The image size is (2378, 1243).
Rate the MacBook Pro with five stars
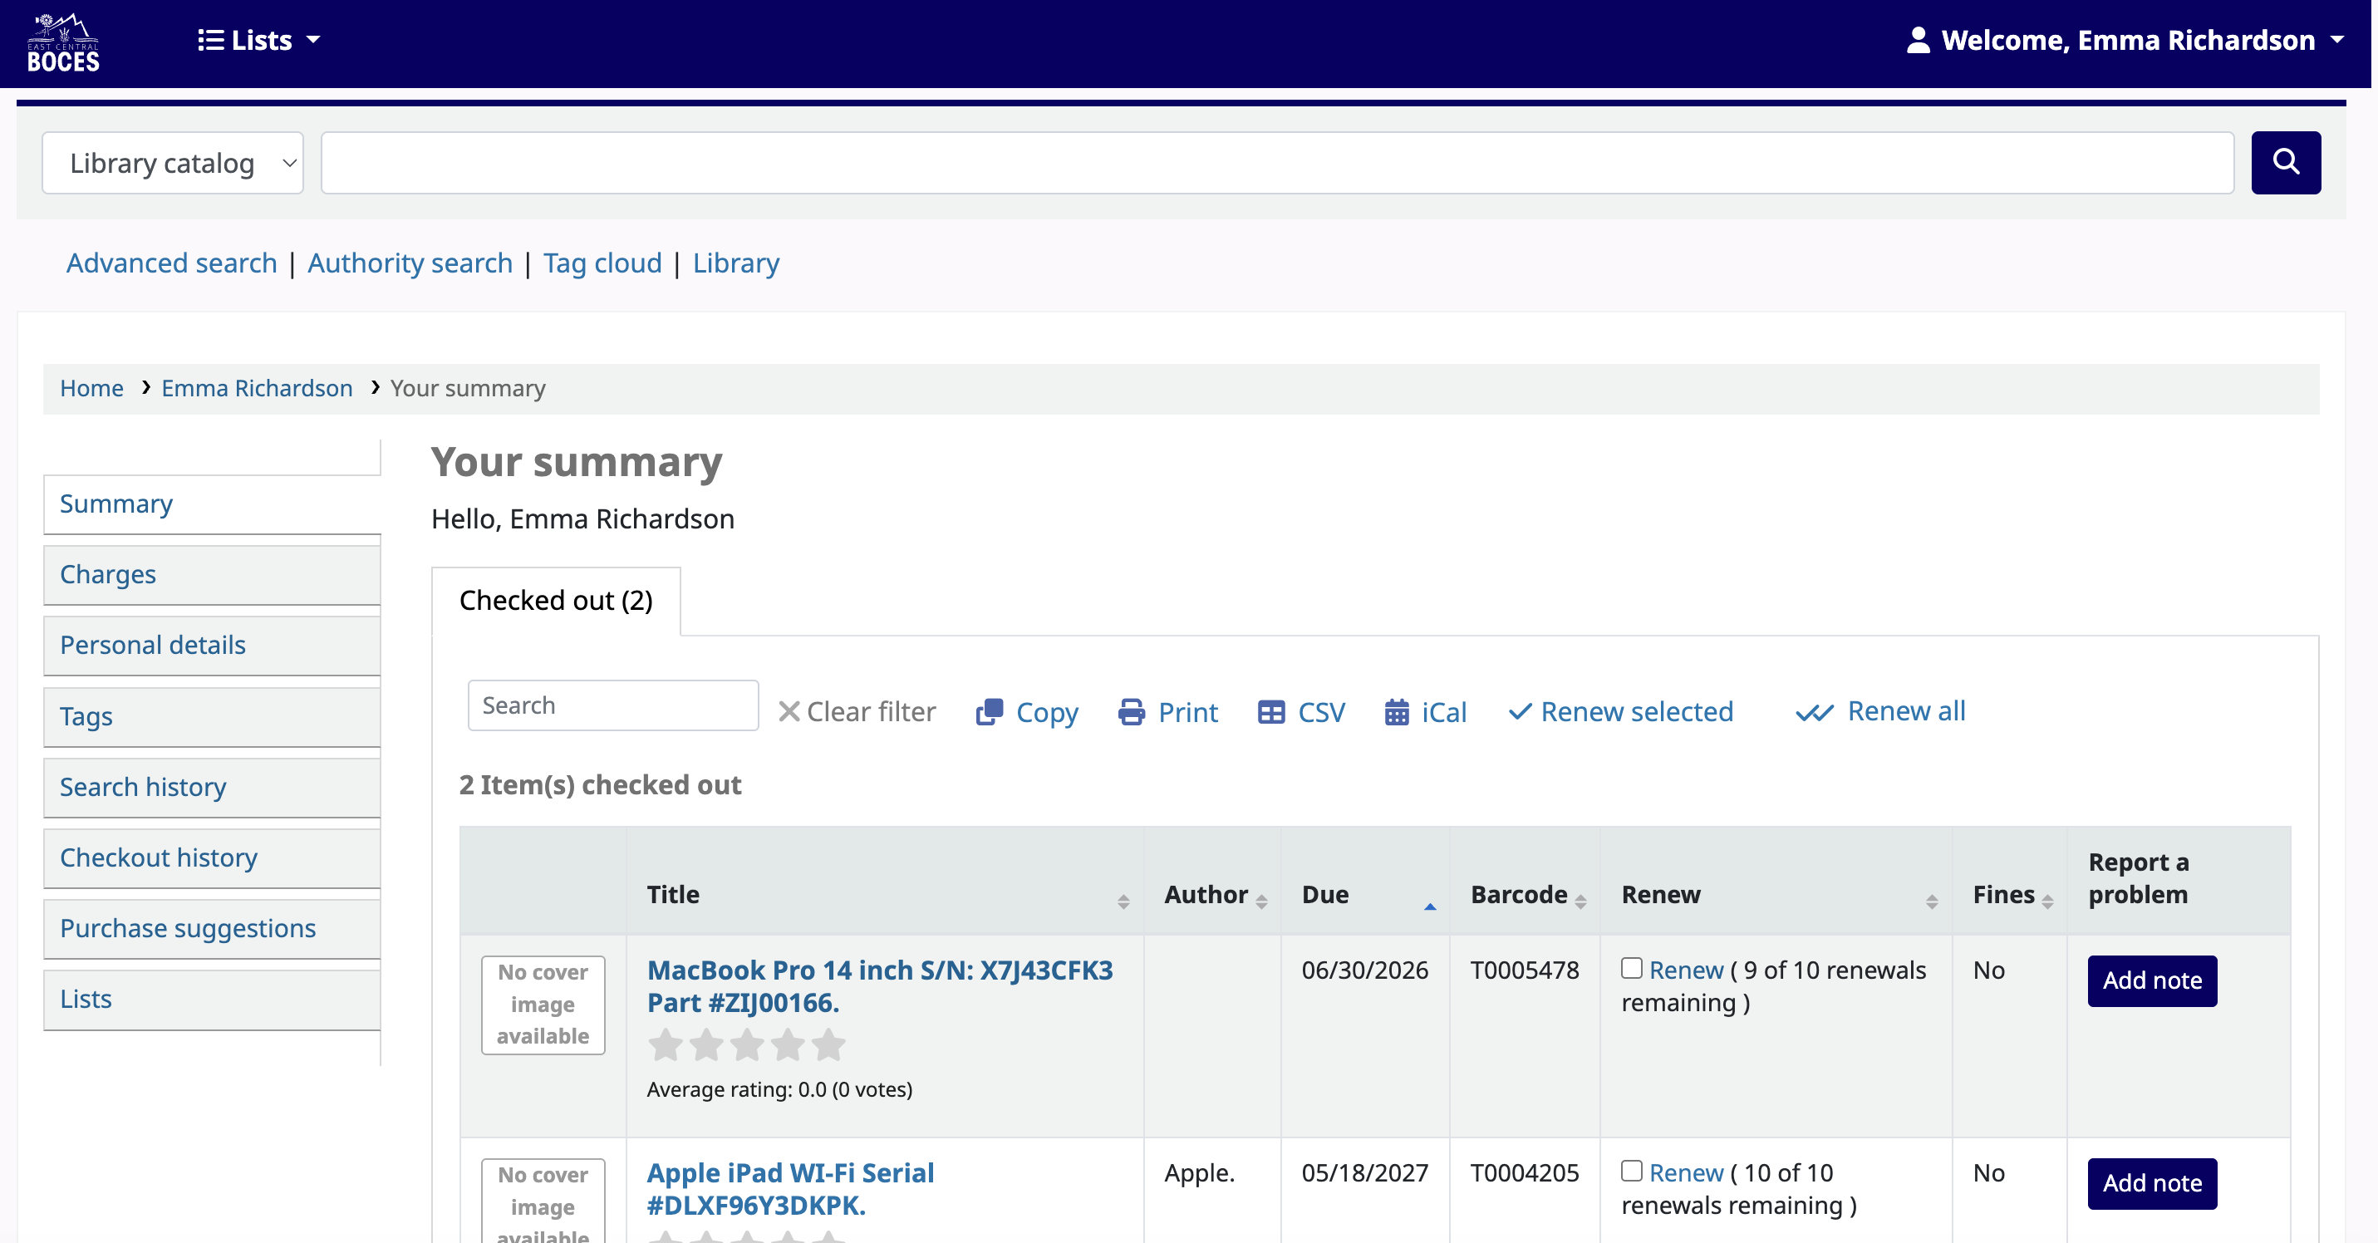pos(828,1044)
